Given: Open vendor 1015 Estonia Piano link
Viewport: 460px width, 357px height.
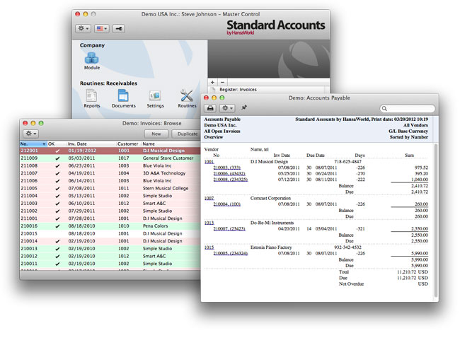Looking at the screenshot, I should pos(209,247).
